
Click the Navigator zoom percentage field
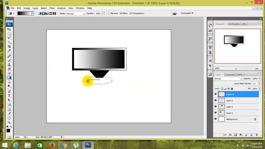click(x=219, y=68)
